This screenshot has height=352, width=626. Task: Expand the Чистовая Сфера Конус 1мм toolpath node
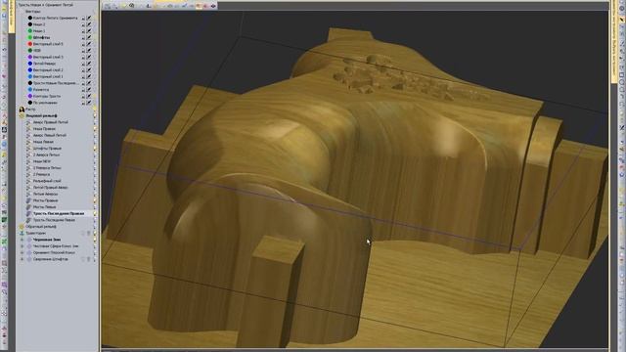[22, 245]
